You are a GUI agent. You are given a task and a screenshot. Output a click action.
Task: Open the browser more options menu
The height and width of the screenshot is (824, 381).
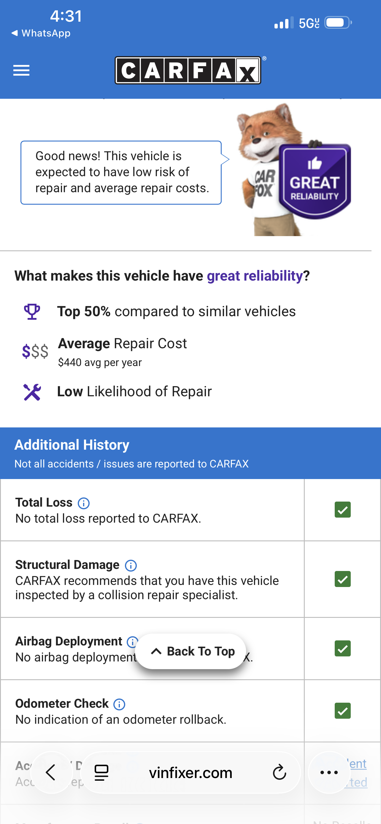click(329, 772)
